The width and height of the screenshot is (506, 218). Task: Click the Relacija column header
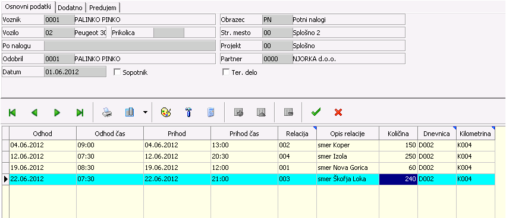click(297, 134)
